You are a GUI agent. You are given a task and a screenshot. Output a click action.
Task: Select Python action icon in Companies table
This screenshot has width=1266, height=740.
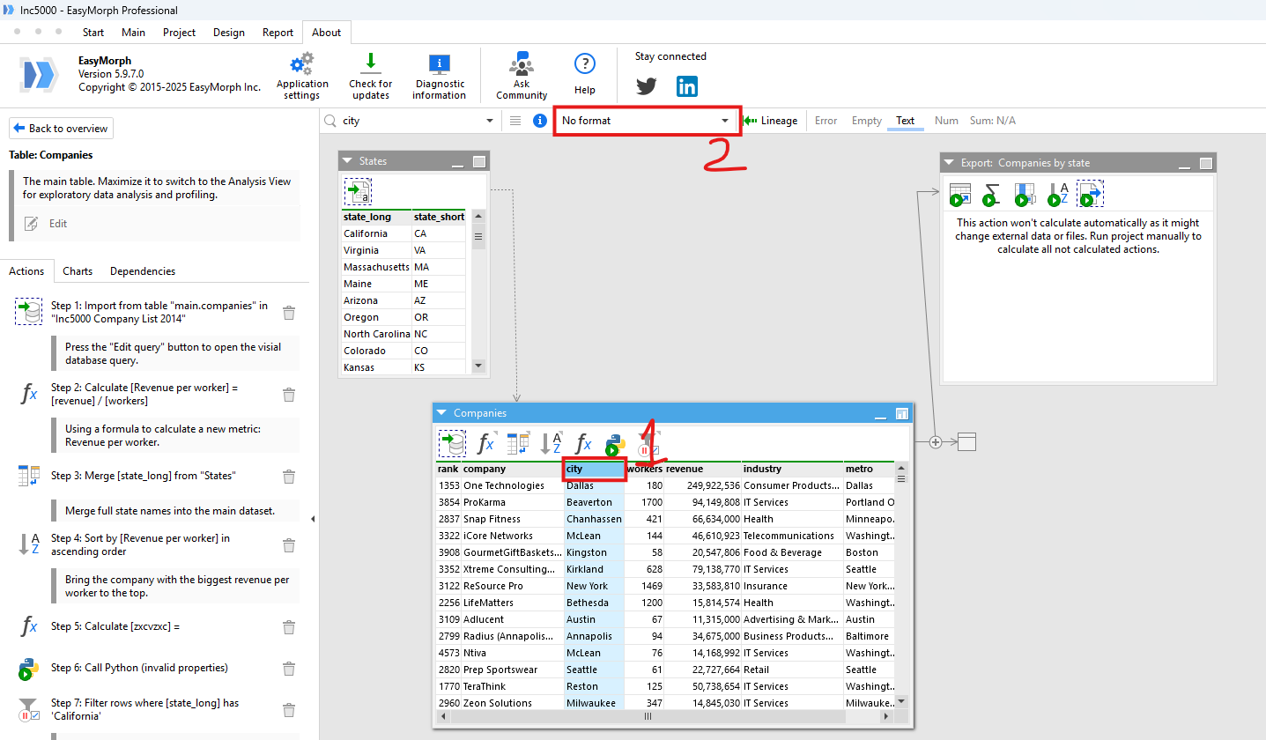coord(616,444)
